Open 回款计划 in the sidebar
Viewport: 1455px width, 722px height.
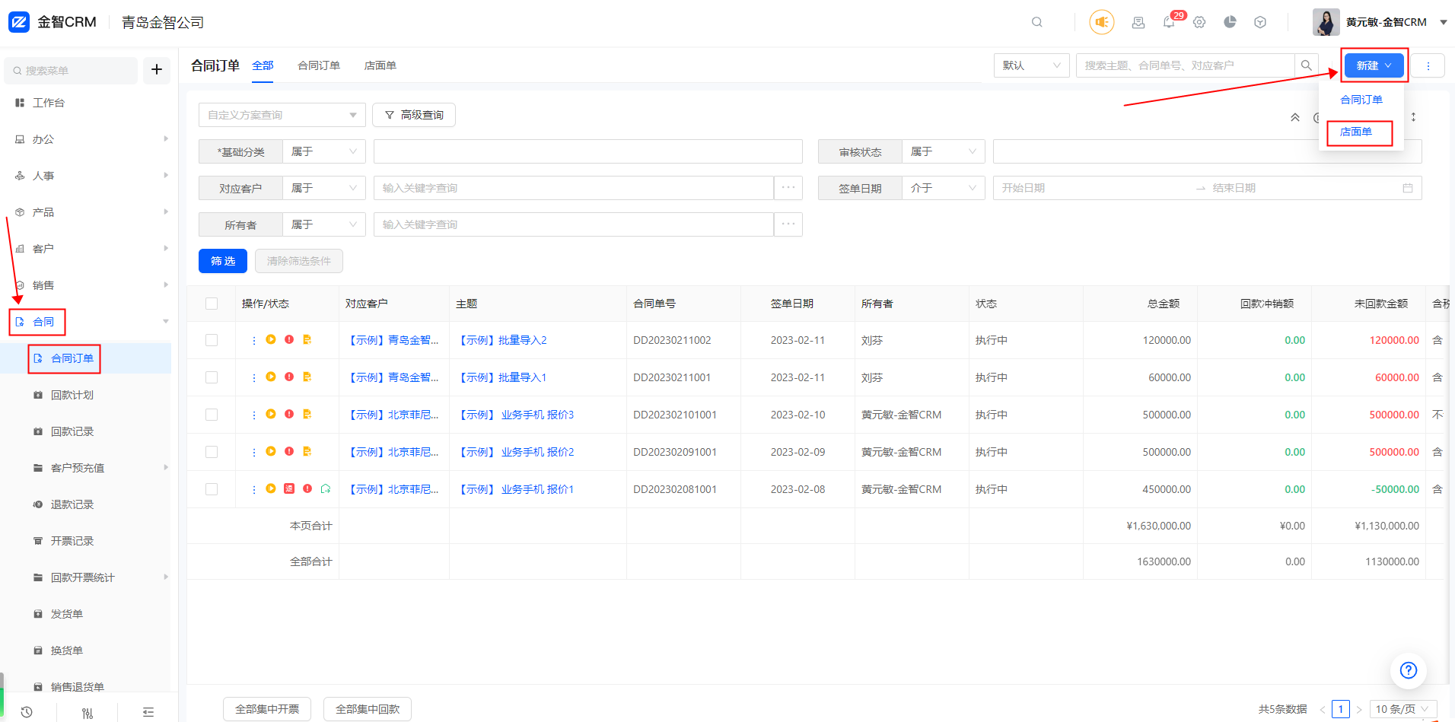72,395
